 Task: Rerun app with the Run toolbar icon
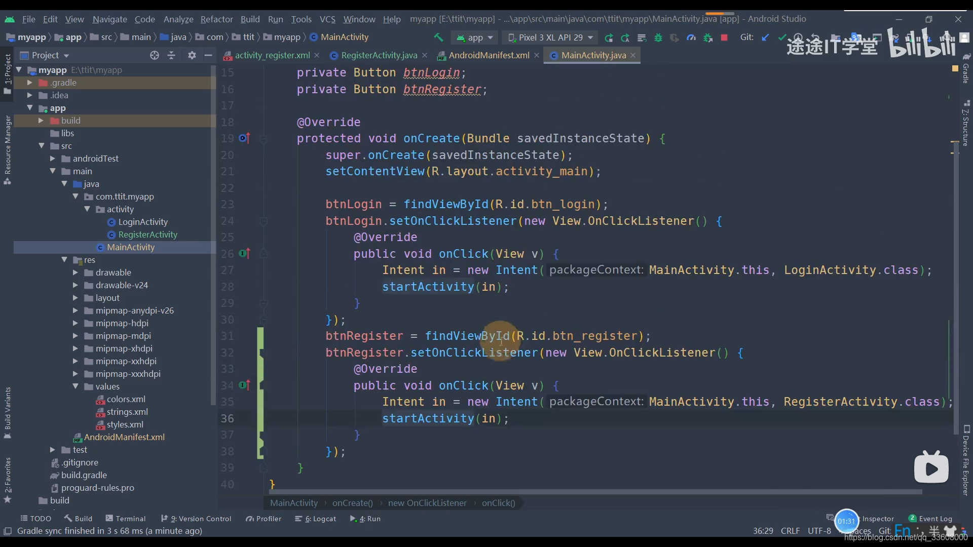(x=609, y=37)
